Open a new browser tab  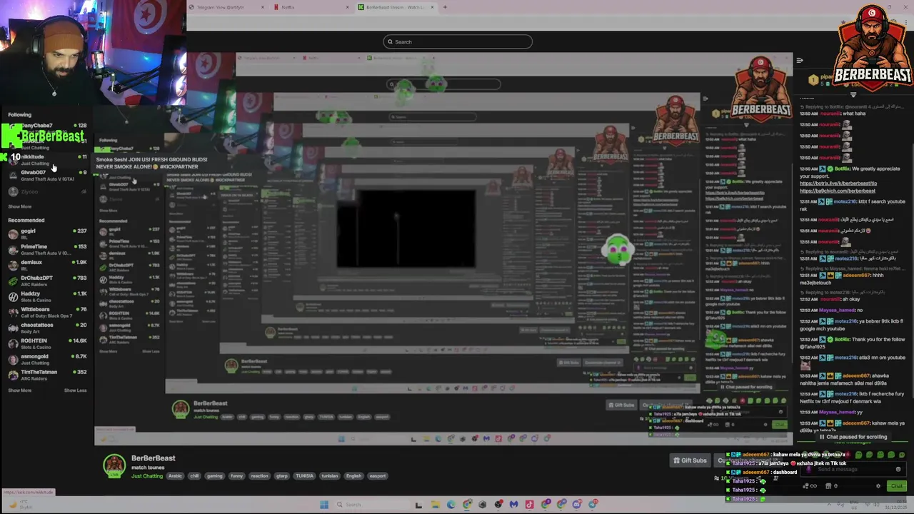click(x=445, y=7)
